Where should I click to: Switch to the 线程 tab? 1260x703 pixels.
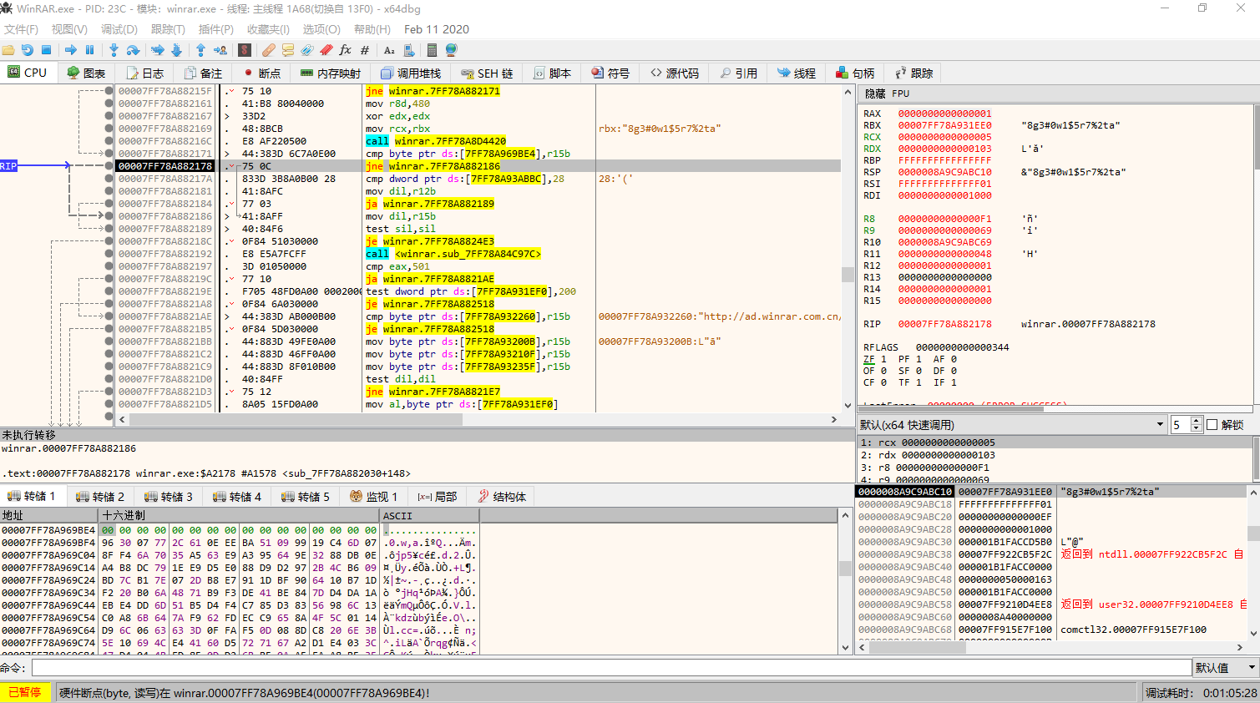point(797,73)
